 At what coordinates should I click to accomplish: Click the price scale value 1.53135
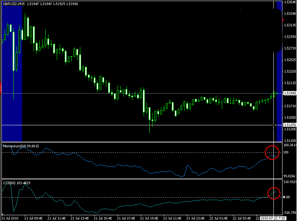(290, 25)
